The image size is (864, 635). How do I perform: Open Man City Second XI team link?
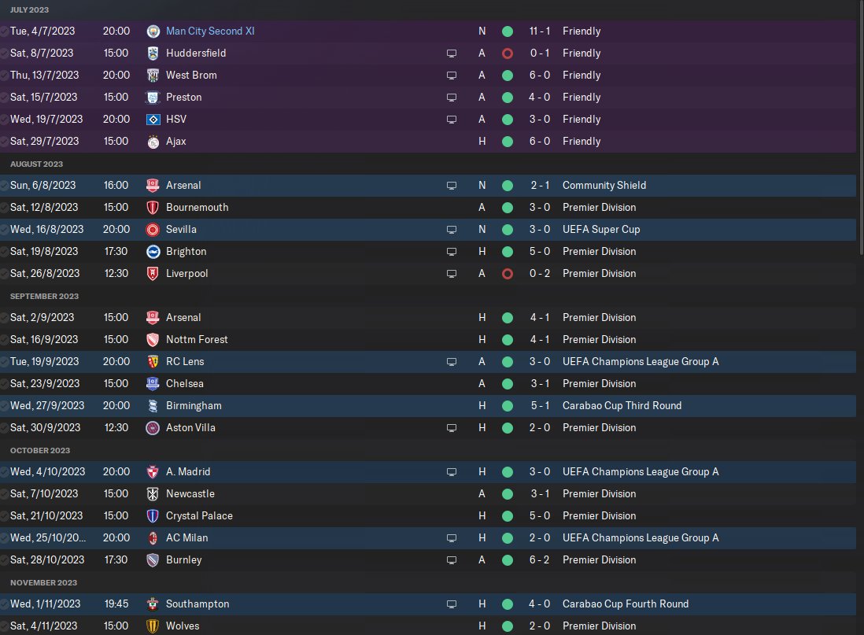[x=210, y=31]
